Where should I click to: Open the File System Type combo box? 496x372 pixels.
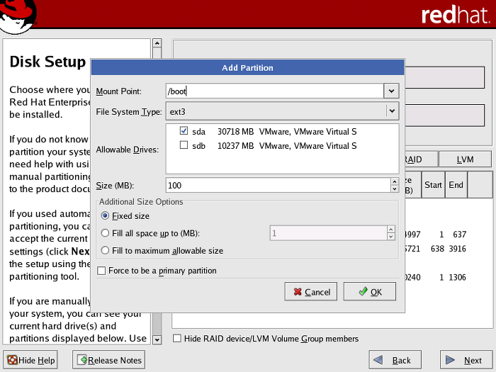click(x=282, y=111)
